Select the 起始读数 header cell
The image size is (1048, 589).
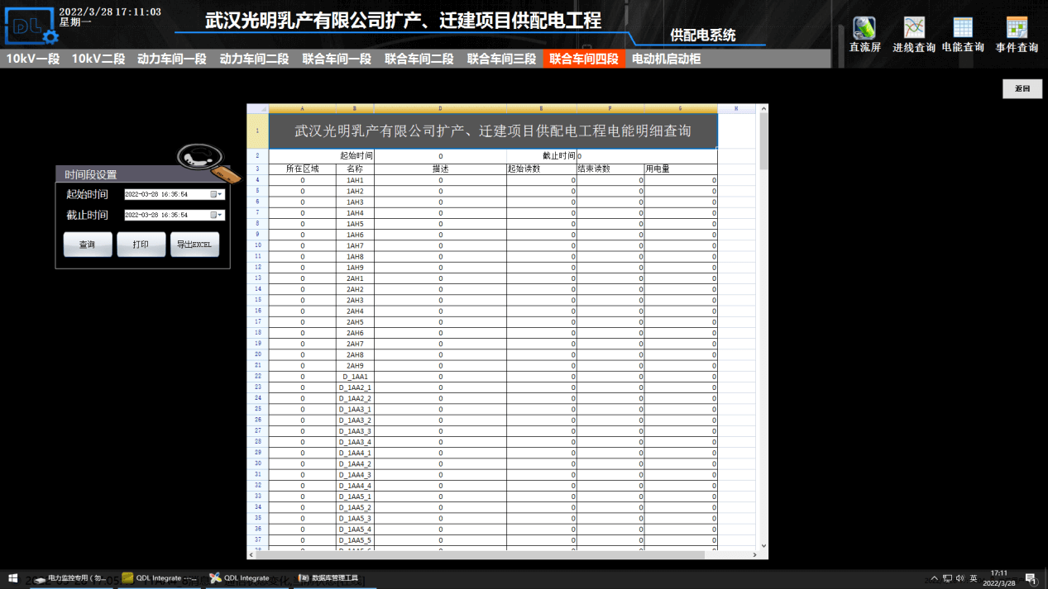(x=542, y=169)
